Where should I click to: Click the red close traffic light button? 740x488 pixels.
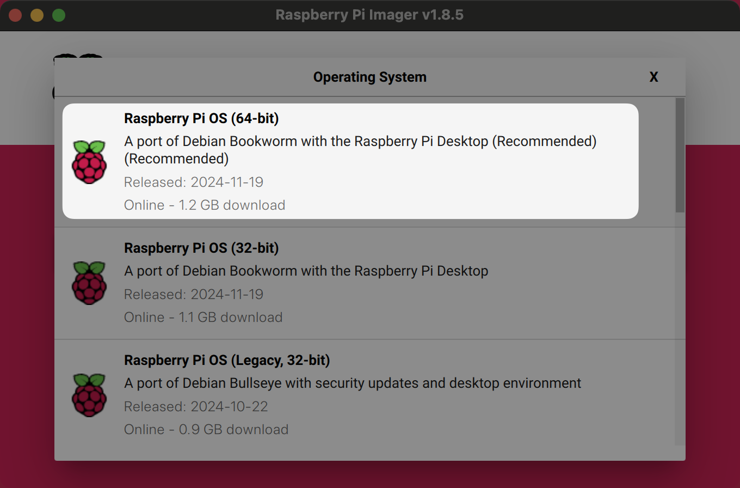click(15, 15)
